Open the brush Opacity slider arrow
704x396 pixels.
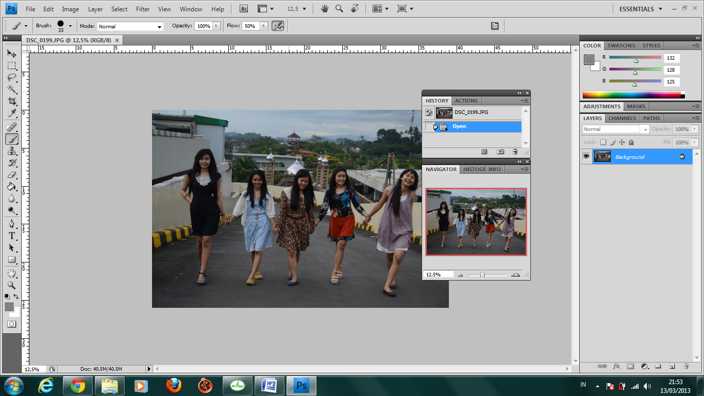(x=216, y=26)
